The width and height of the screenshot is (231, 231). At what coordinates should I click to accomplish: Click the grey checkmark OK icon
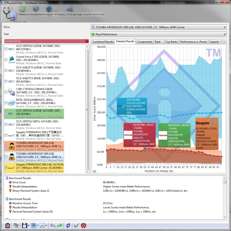pyautogui.click(x=76, y=226)
